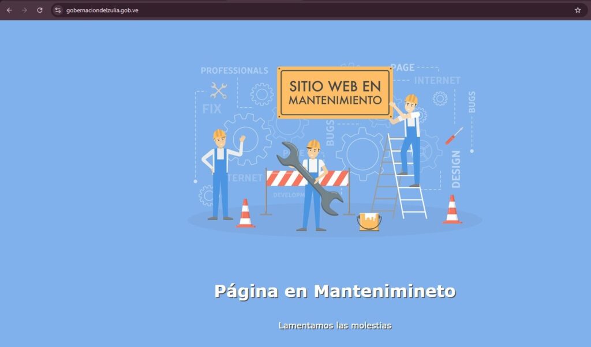This screenshot has width=591, height=347.
Task: Click the browser forward arrow
Action: point(24,10)
